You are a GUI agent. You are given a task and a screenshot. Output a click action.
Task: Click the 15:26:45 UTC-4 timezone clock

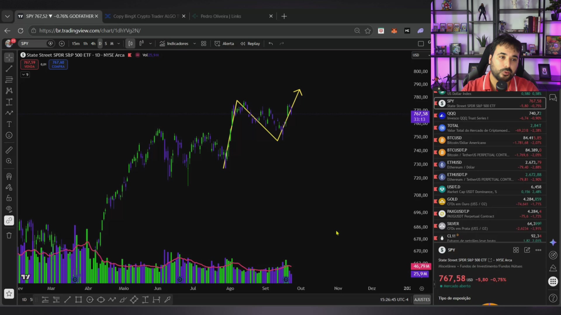tap(394, 300)
